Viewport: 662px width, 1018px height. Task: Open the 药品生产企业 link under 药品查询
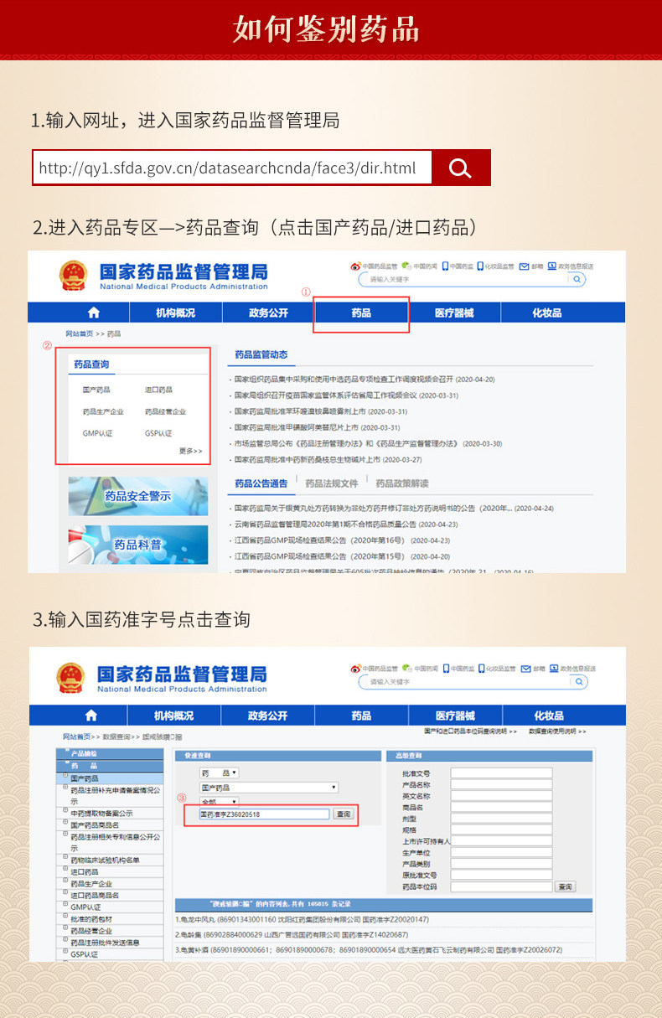pyautogui.click(x=103, y=412)
